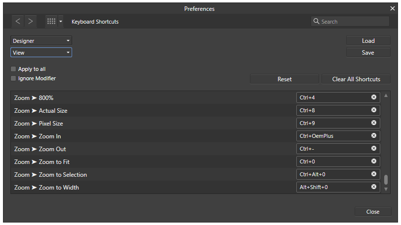The image size is (401, 225).
Task: Expand the View category dropdown
Action: pos(41,52)
